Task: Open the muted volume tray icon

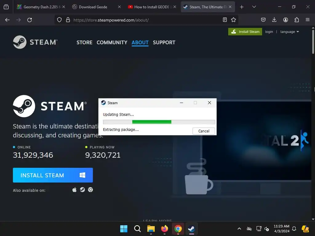Action: click(x=267, y=229)
